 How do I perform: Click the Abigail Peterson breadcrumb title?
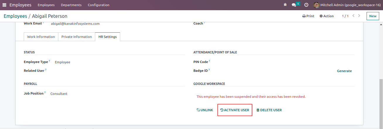tap(50, 16)
